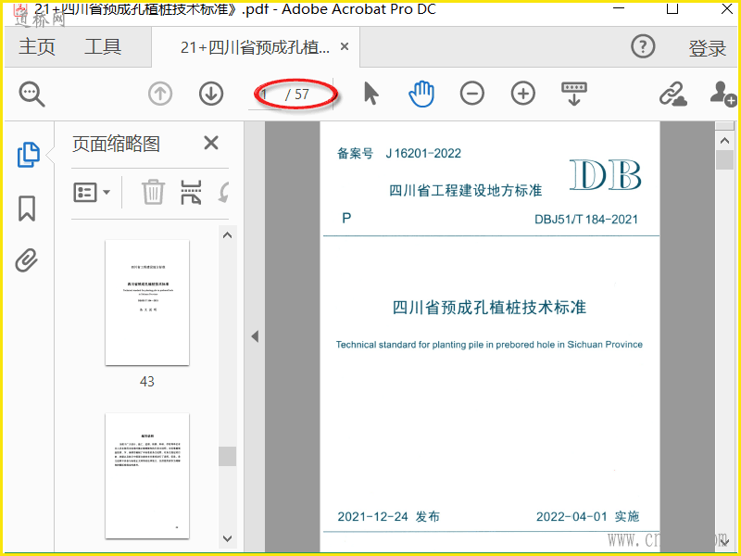
Task: Switch to the 主页 tab
Action: [37, 47]
